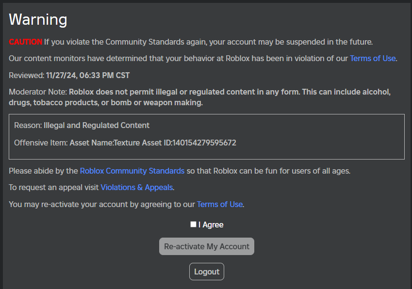
Task: Click the Re-activate My Account button
Action: 206,246
